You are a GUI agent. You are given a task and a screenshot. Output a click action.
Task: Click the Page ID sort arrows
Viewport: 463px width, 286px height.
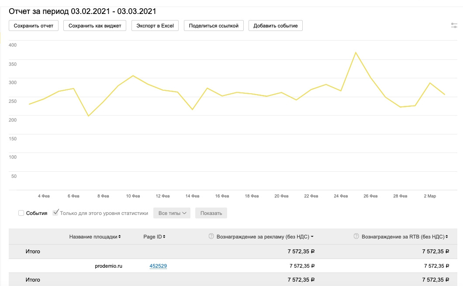(164, 237)
